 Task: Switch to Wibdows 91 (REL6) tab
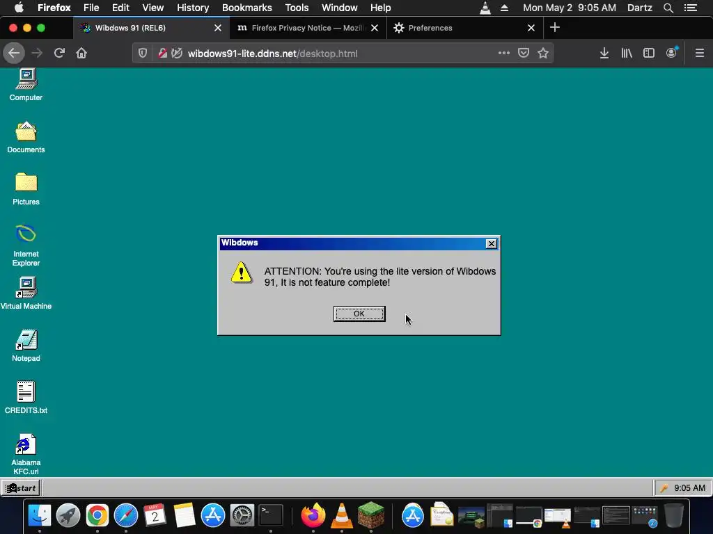click(145, 28)
